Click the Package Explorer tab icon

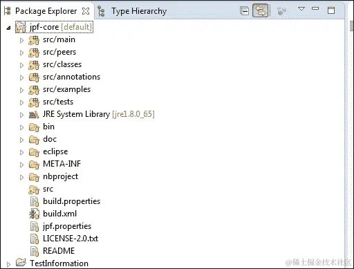(x=8, y=11)
